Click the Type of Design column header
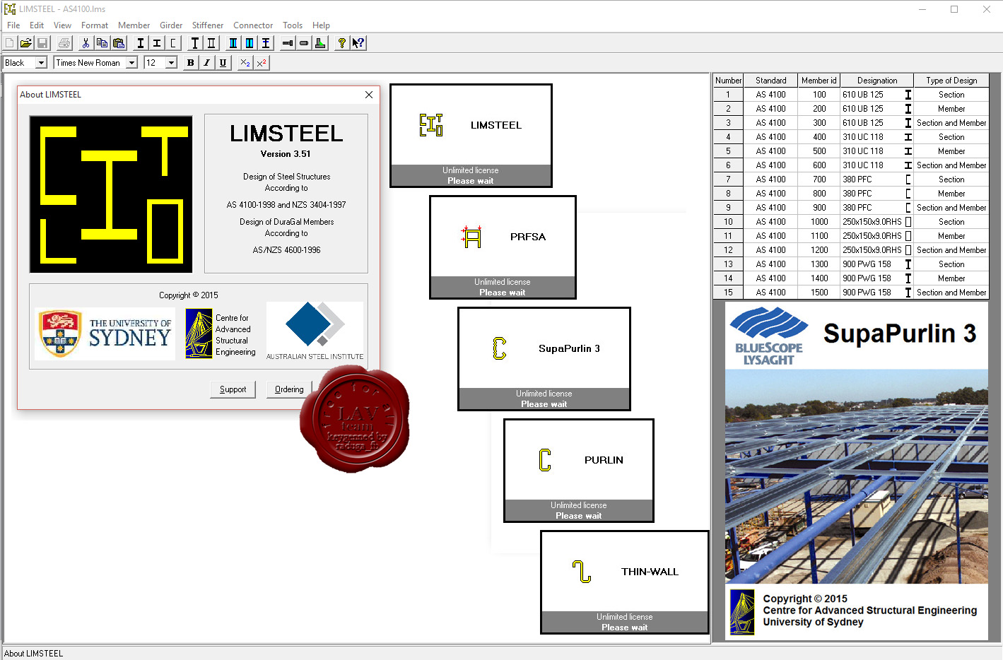Viewport: 1003px width, 660px height. click(x=951, y=81)
